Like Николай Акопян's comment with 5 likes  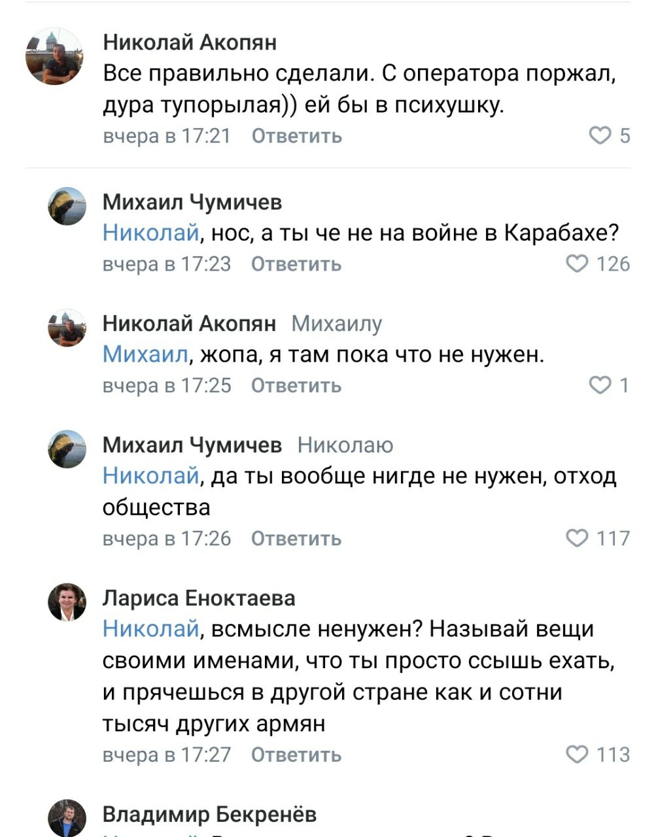[x=600, y=135]
